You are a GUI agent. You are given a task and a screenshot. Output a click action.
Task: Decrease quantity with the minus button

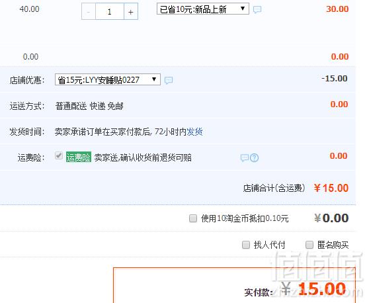tap(89, 12)
